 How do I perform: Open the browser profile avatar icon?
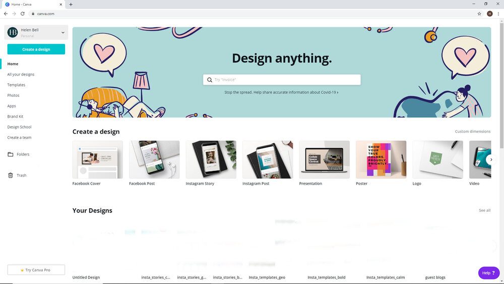(489, 14)
